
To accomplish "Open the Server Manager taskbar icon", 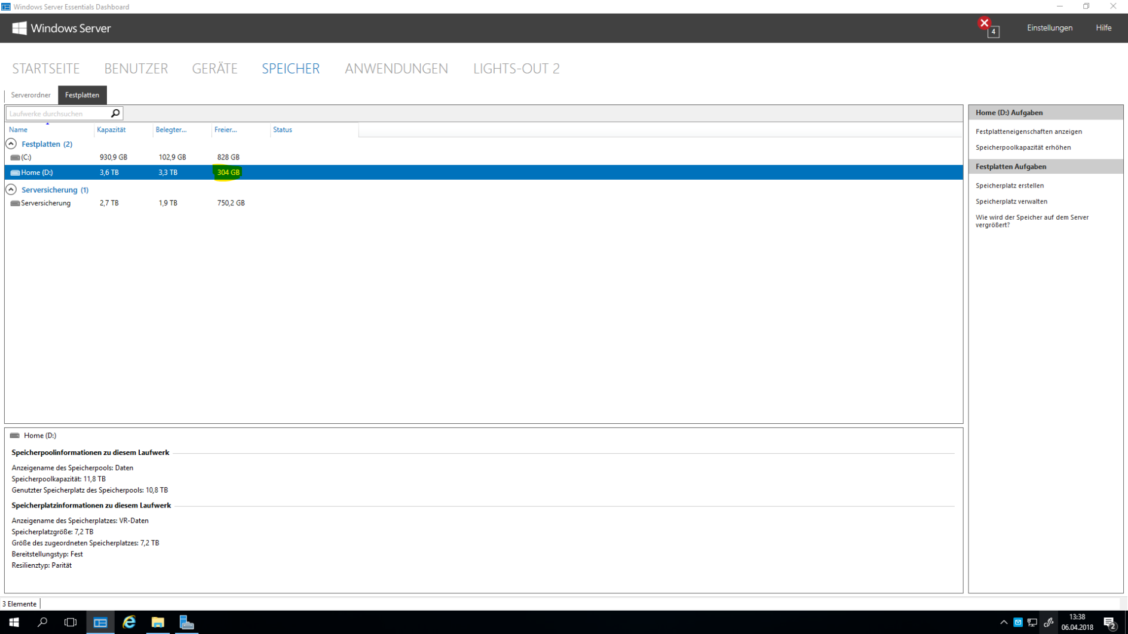I will tap(187, 622).
